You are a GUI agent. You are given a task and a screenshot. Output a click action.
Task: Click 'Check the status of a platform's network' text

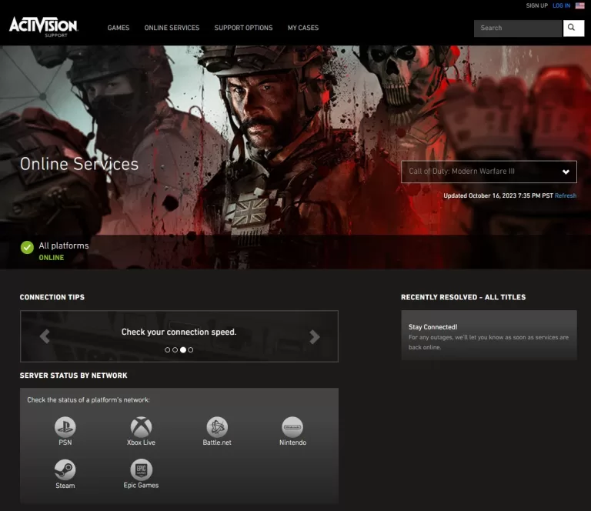88,400
